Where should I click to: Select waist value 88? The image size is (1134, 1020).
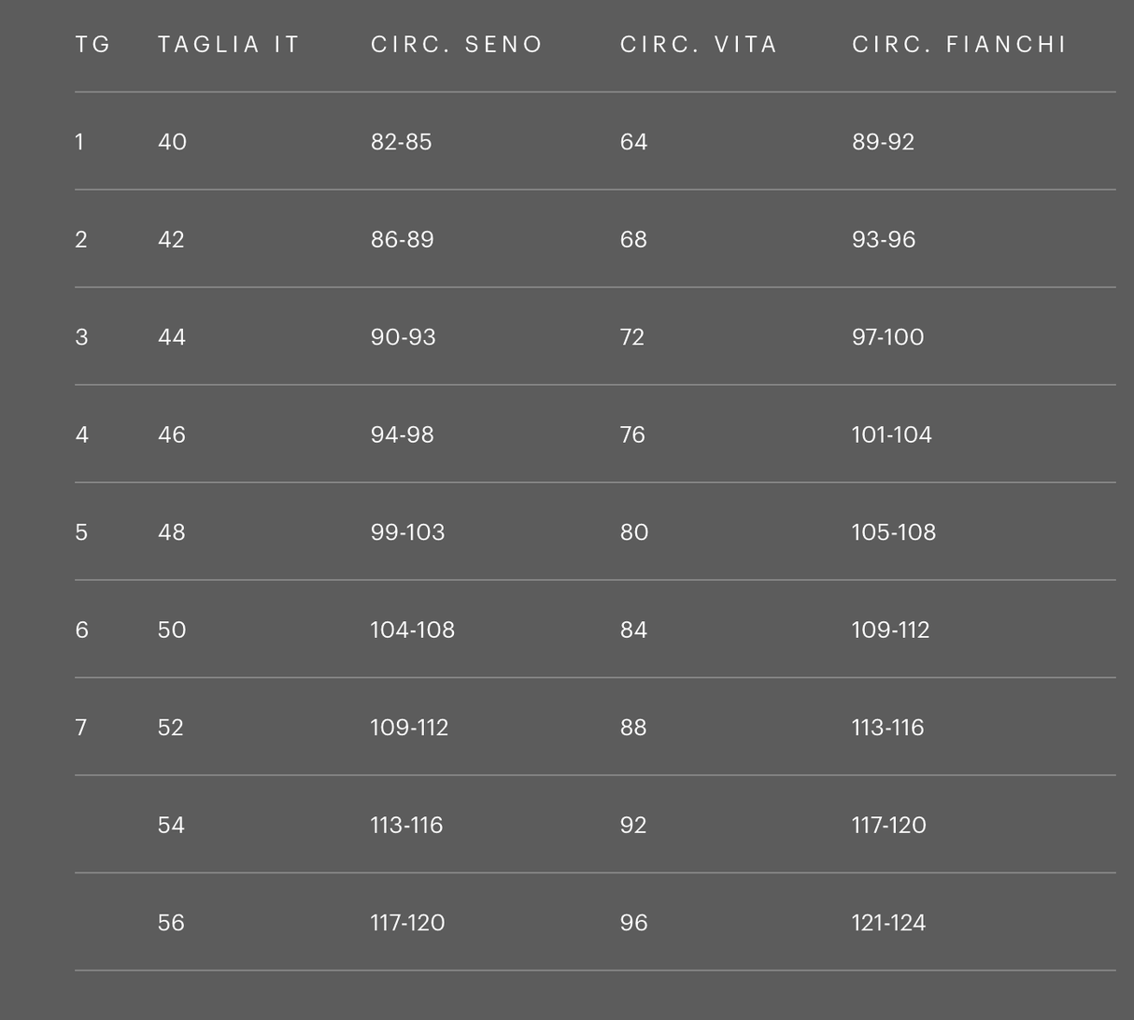click(633, 728)
